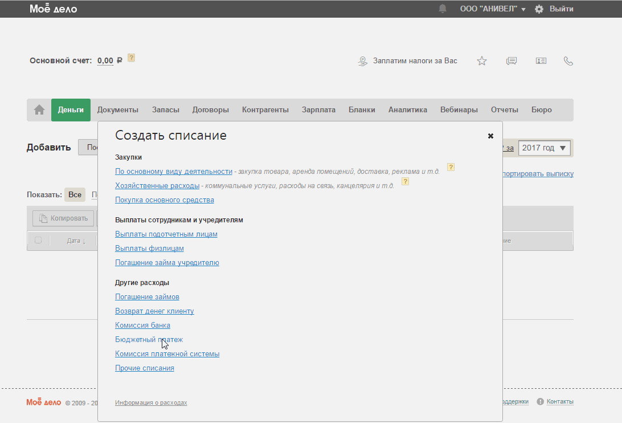Show hint for Хозяйственные расходы
The width and height of the screenshot is (622, 423).
pyautogui.click(x=406, y=182)
